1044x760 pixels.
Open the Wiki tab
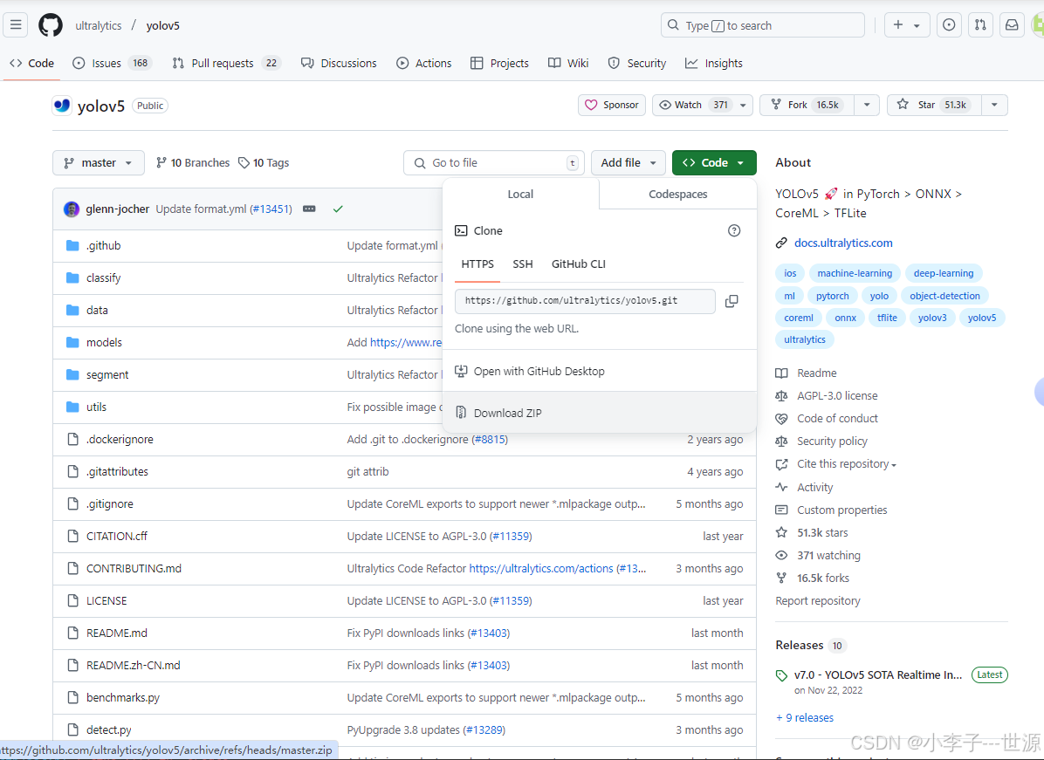[x=568, y=63]
